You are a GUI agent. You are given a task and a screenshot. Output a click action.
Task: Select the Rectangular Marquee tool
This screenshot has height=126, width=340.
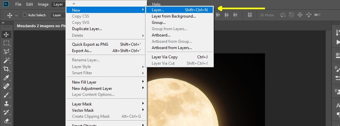click(6, 43)
